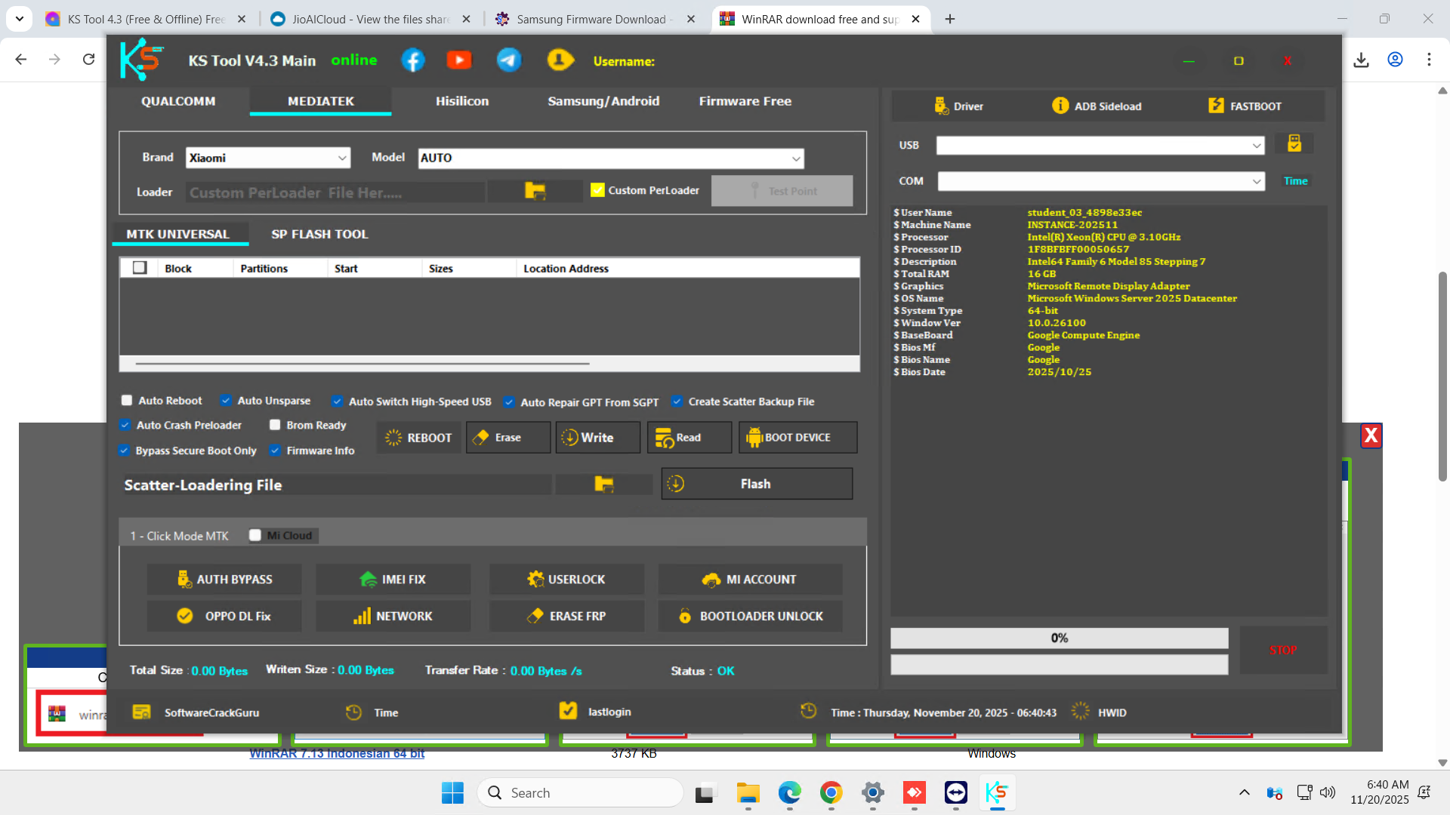Open the Facebook icon in header
Screen dimensions: 1450x815
tap(412, 60)
